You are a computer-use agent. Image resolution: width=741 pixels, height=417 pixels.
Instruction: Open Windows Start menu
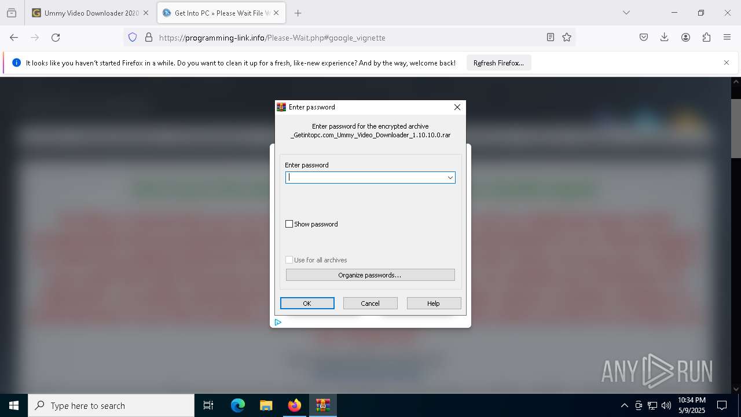tap(14, 405)
